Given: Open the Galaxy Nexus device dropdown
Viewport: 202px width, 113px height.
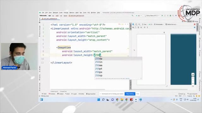Looking at the screenshot, I should [x=152, y=15].
